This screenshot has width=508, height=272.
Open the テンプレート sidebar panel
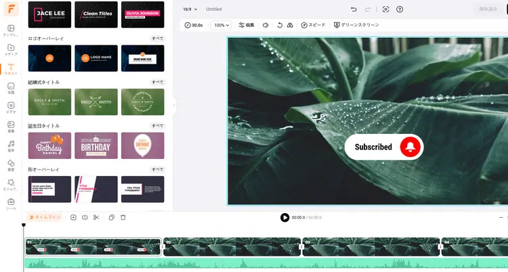tap(11, 30)
